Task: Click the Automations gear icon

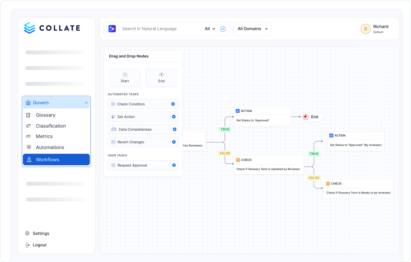Action: pos(29,147)
